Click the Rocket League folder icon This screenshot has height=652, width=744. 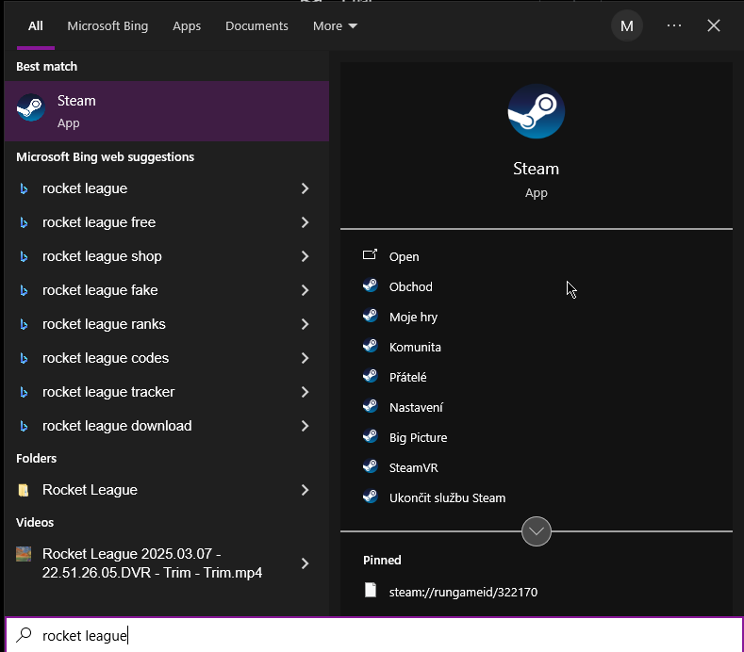tap(24, 490)
